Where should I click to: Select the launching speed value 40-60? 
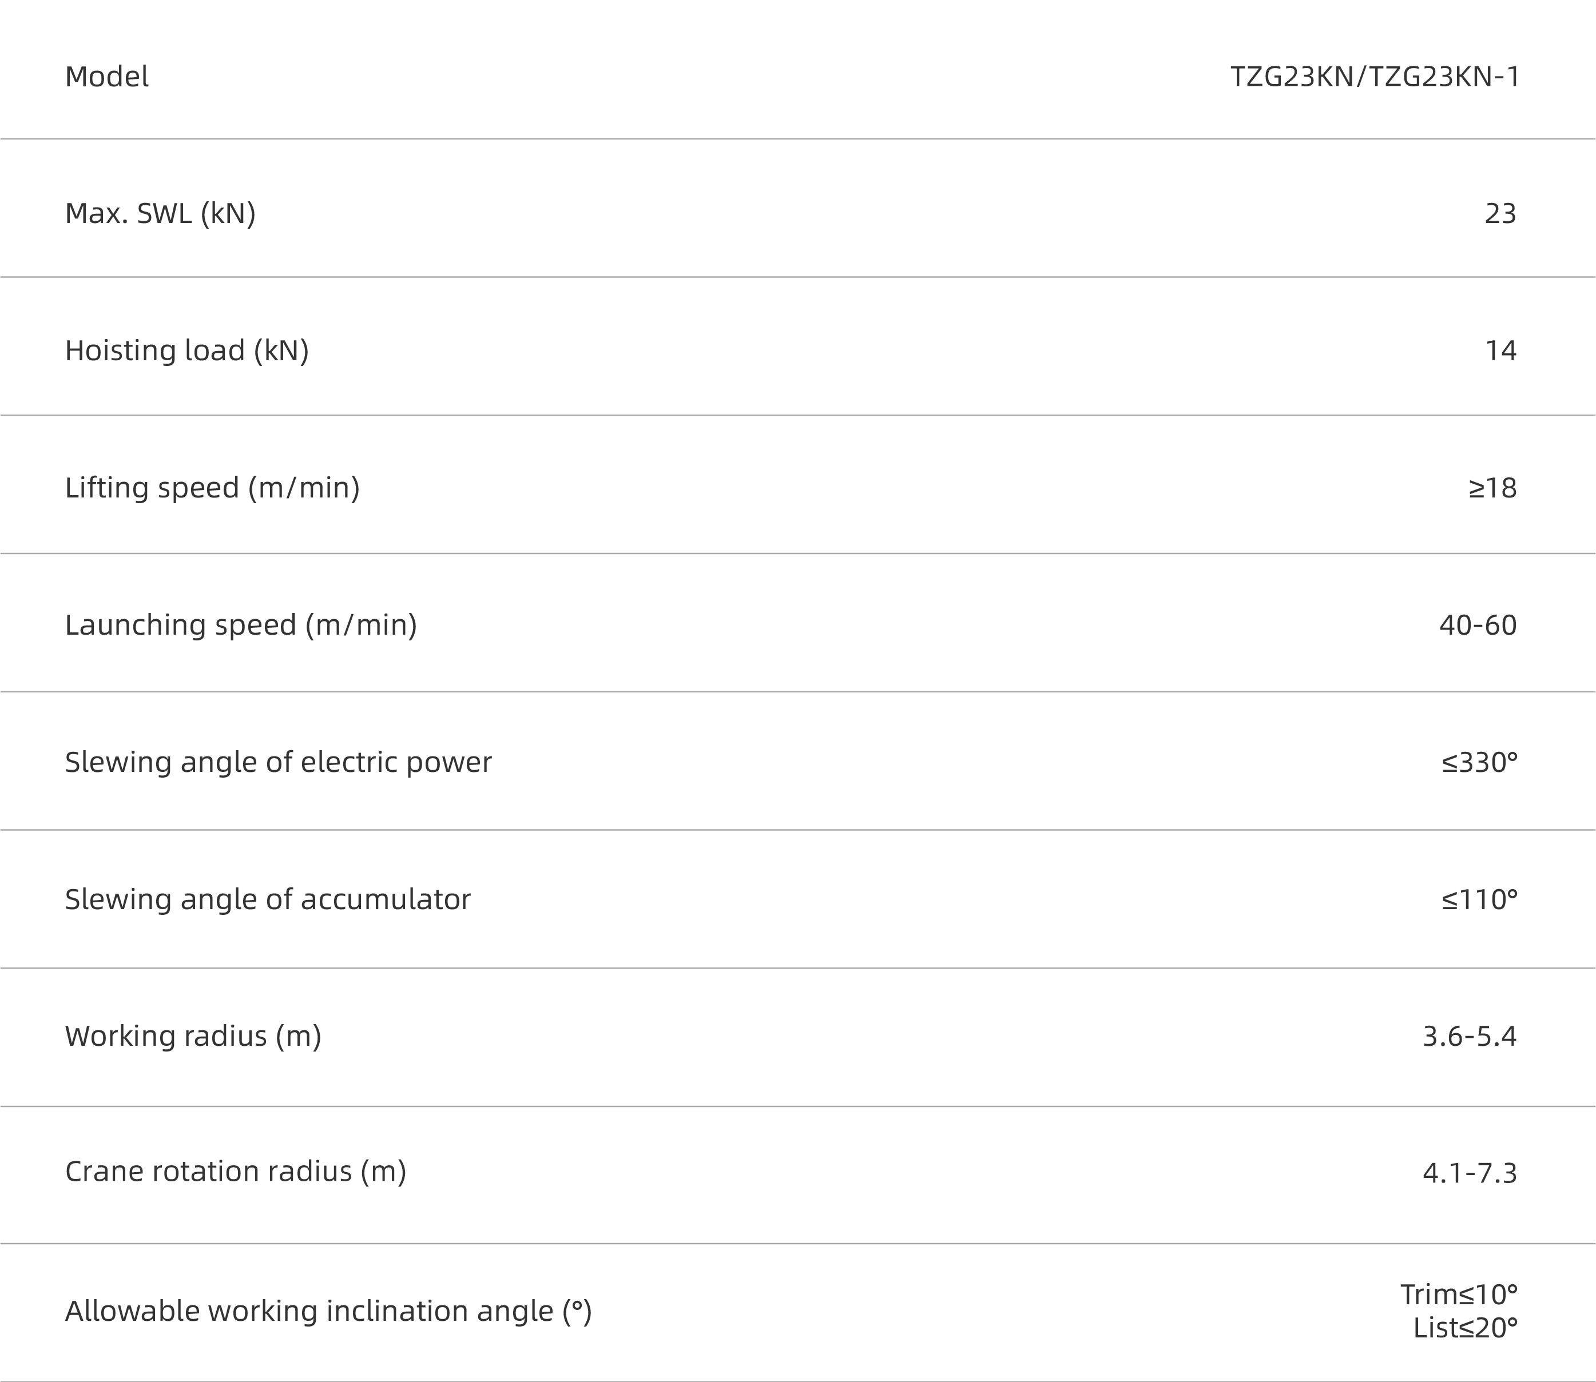[x=1478, y=626]
